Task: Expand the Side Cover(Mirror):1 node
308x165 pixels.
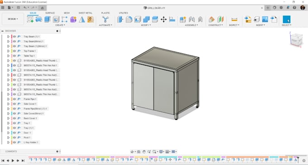Action: coord(8,113)
